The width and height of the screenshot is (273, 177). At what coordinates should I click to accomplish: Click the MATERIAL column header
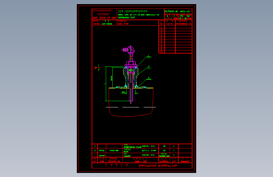164,162
